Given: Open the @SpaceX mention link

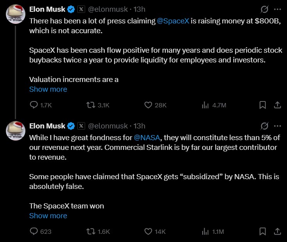Looking at the screenshot, I should (173, 21).
